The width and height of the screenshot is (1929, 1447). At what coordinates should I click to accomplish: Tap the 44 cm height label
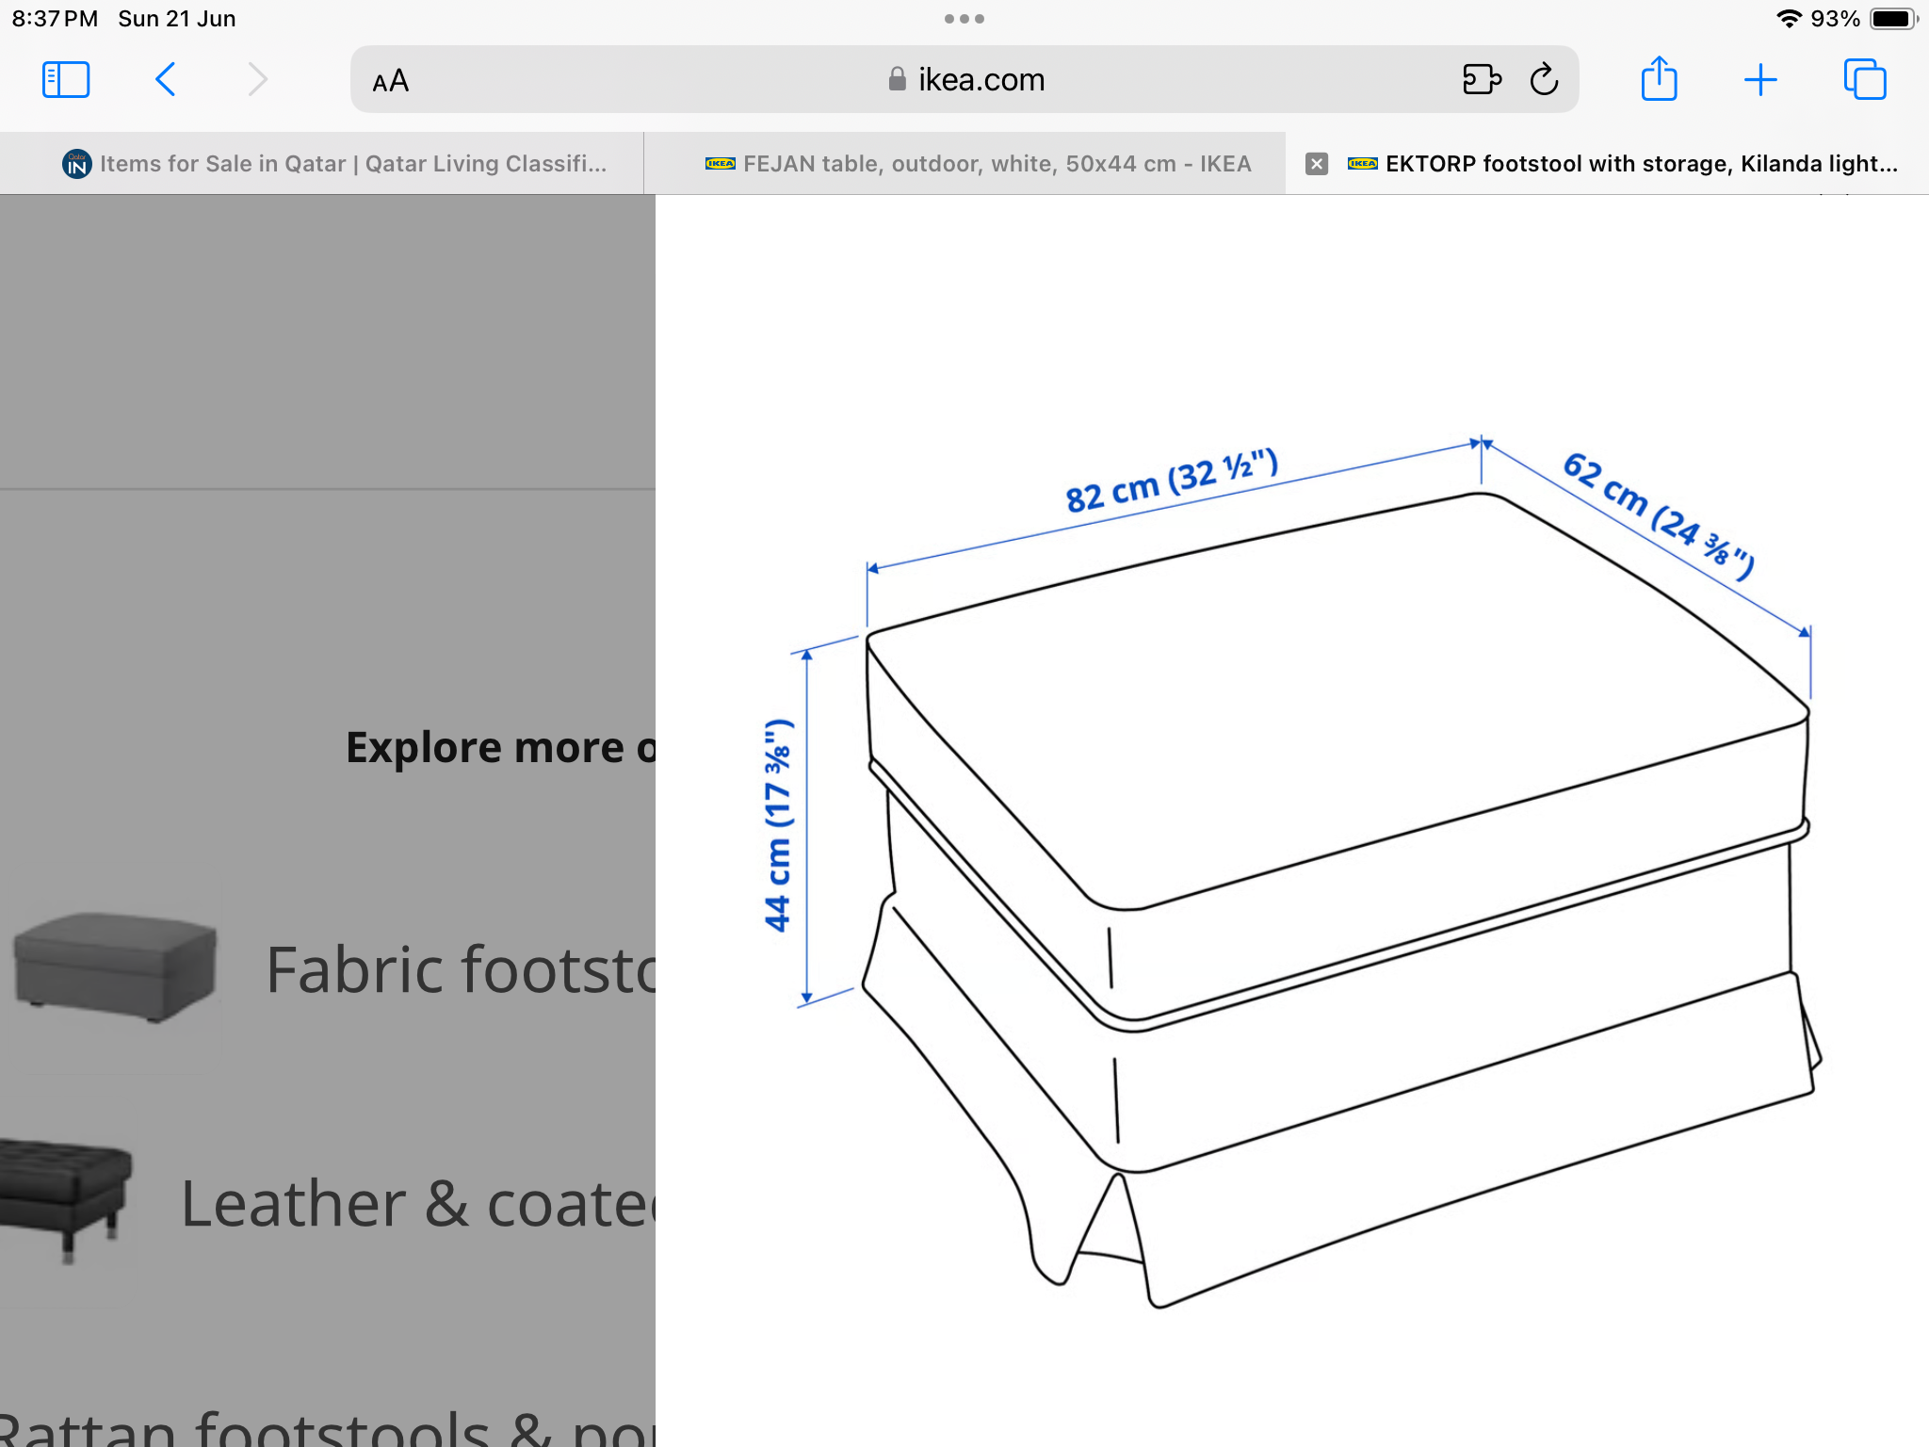tap(778, 825)
